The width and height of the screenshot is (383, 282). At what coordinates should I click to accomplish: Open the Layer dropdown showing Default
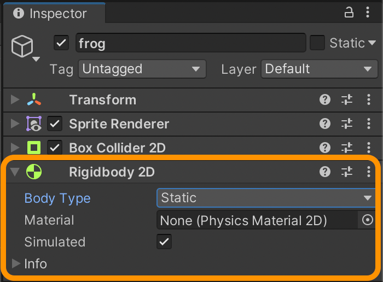319,69
